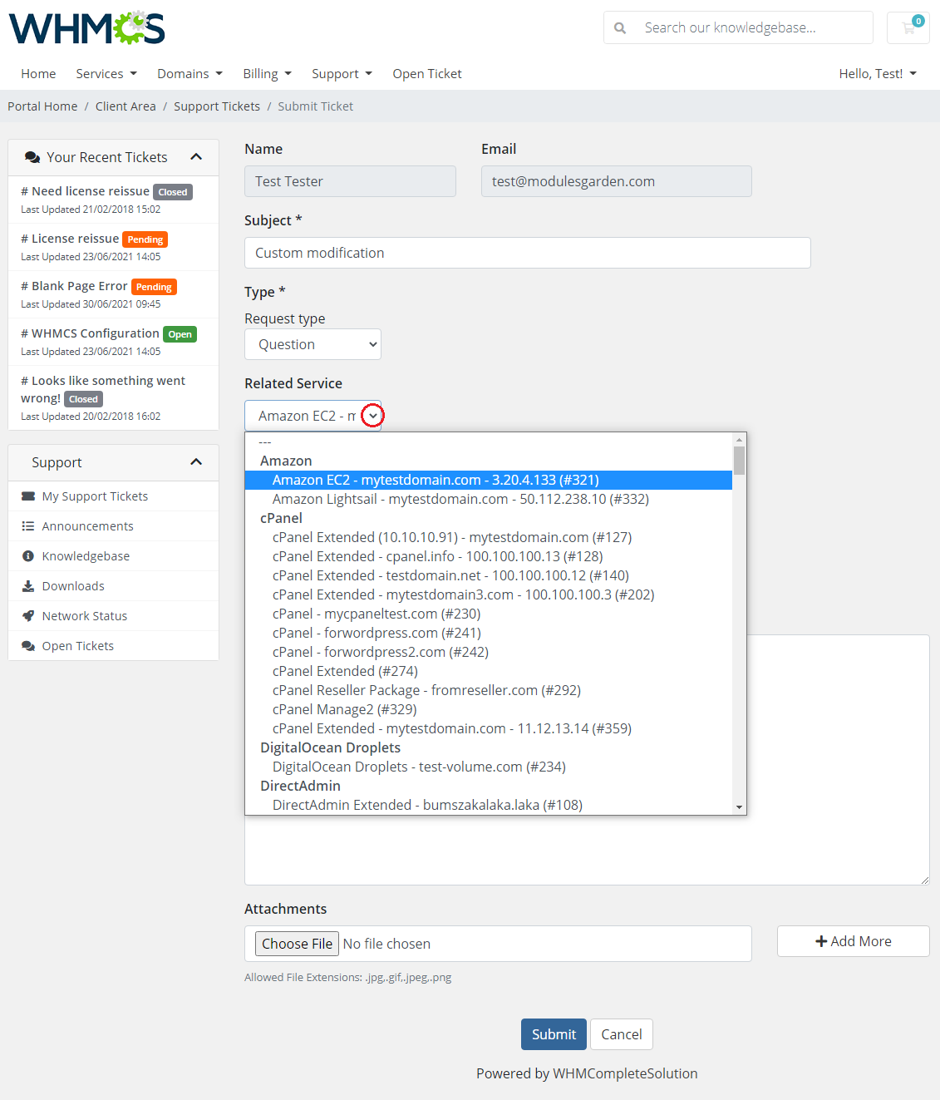This screenshot has height=1100, width=940.
Task: Click the Announcements list icon
Action: (x=28, y=526)
